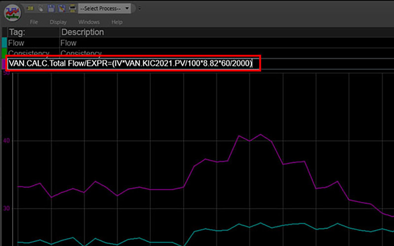Viewport: 394px width, 246px height.
Task: Click the Description column header
Action: tap(227, 32)
